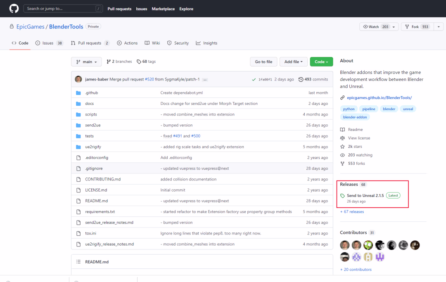The width and height of the screenshot is (446, 282).
Task: Click Issues in the top navigation
Action: (141, 9)
